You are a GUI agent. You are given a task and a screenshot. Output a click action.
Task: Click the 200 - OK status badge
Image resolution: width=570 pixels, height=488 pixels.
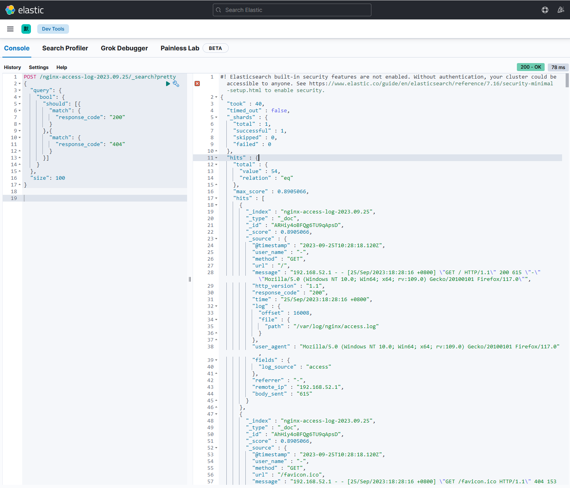531,67
